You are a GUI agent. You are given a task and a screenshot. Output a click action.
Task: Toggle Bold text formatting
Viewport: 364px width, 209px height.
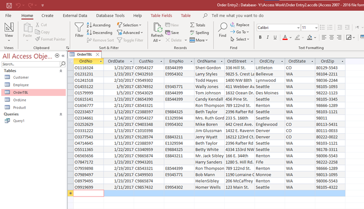click(260, 38)
